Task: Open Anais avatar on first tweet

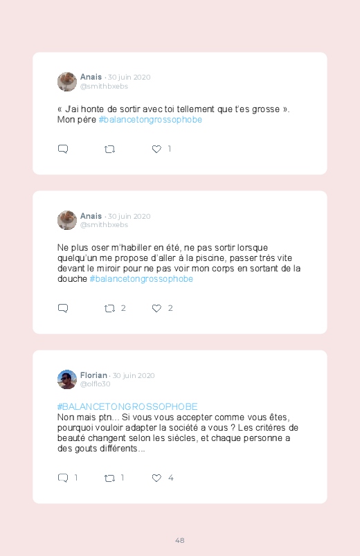Action: (x=67, y=82)
